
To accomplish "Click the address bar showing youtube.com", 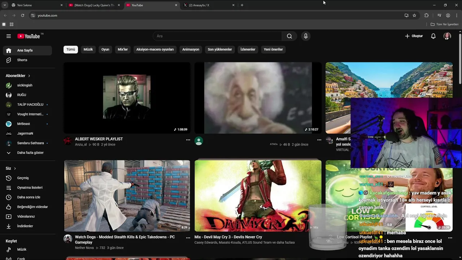I will [x=217, y=16].
